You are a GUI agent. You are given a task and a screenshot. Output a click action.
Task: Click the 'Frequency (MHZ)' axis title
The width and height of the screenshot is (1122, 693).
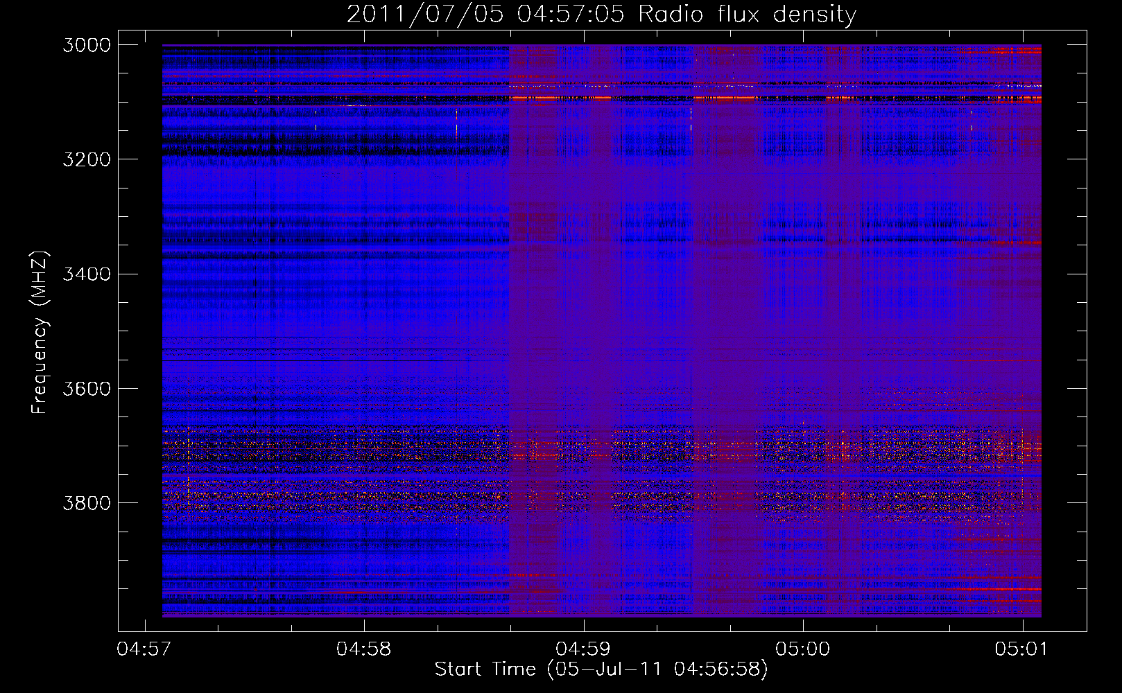[40, 333]
